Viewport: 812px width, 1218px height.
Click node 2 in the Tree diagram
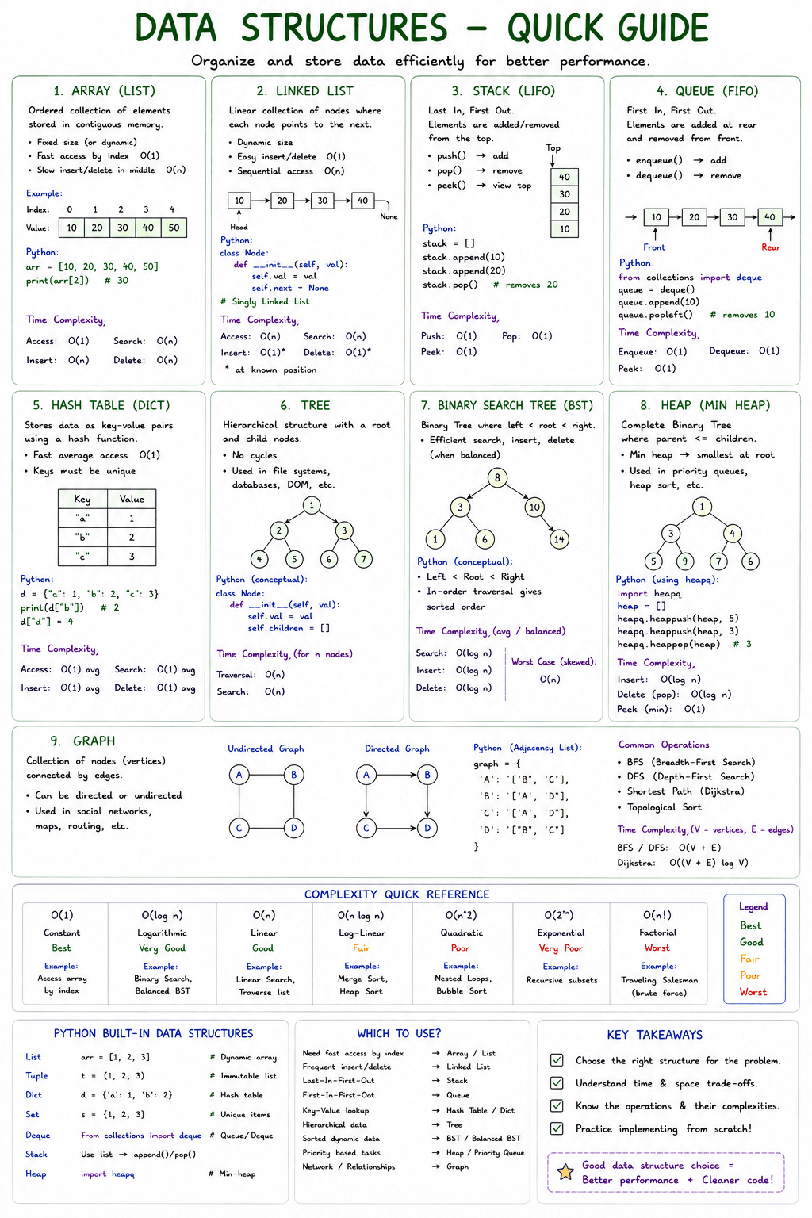278,530
